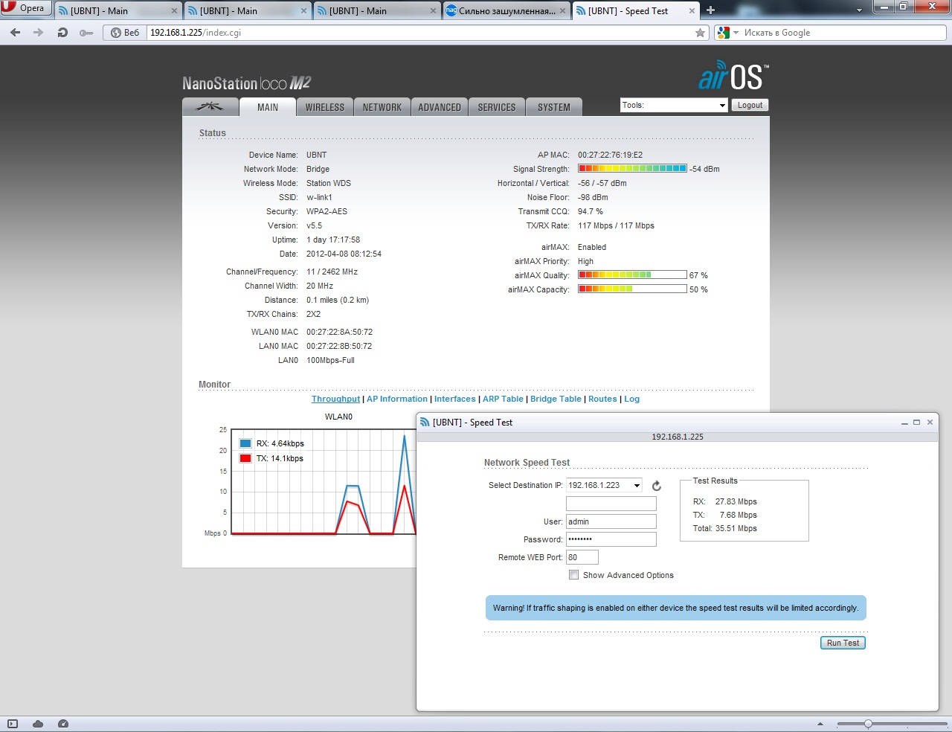This screenshot has width=952, height=732.
Task: Click the Password field
Action: [611, 539]
